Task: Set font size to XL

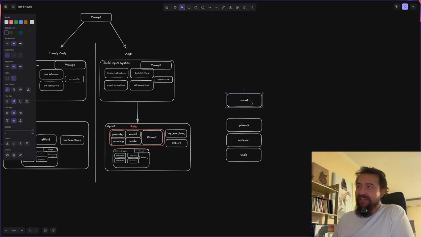Action: pyautogui.click(x=27, y=101)
